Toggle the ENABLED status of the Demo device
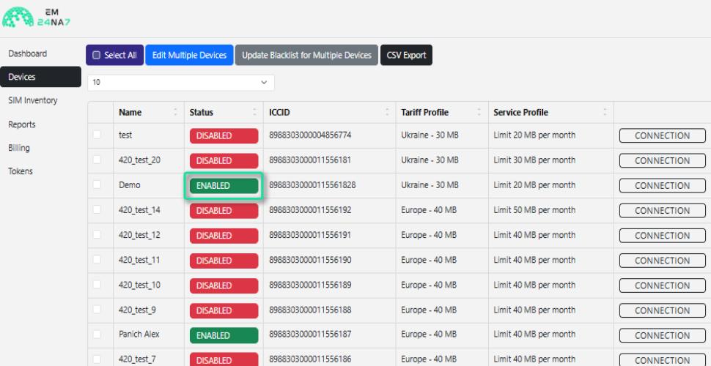Image resolution: width=711 pixels, height=366 pixels. (224, 186)
